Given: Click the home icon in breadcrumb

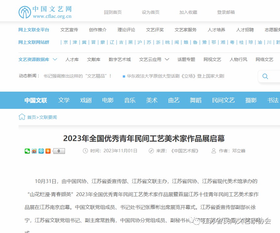Looking at the screenshot, I should tap(22, 117).
